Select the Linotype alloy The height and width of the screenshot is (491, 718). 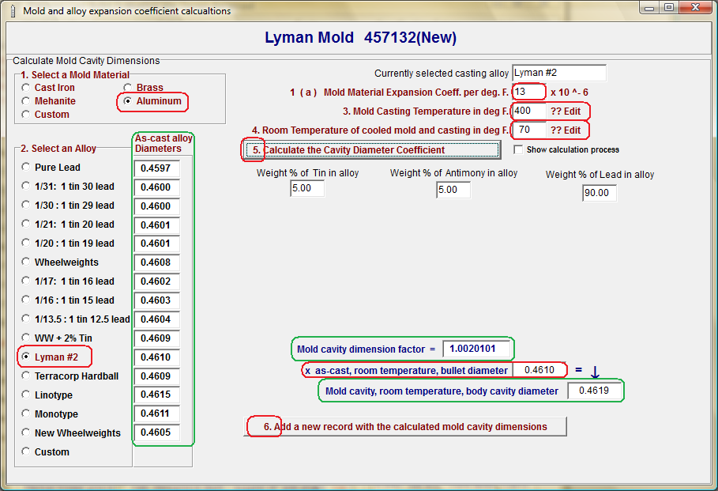(47, 395)
